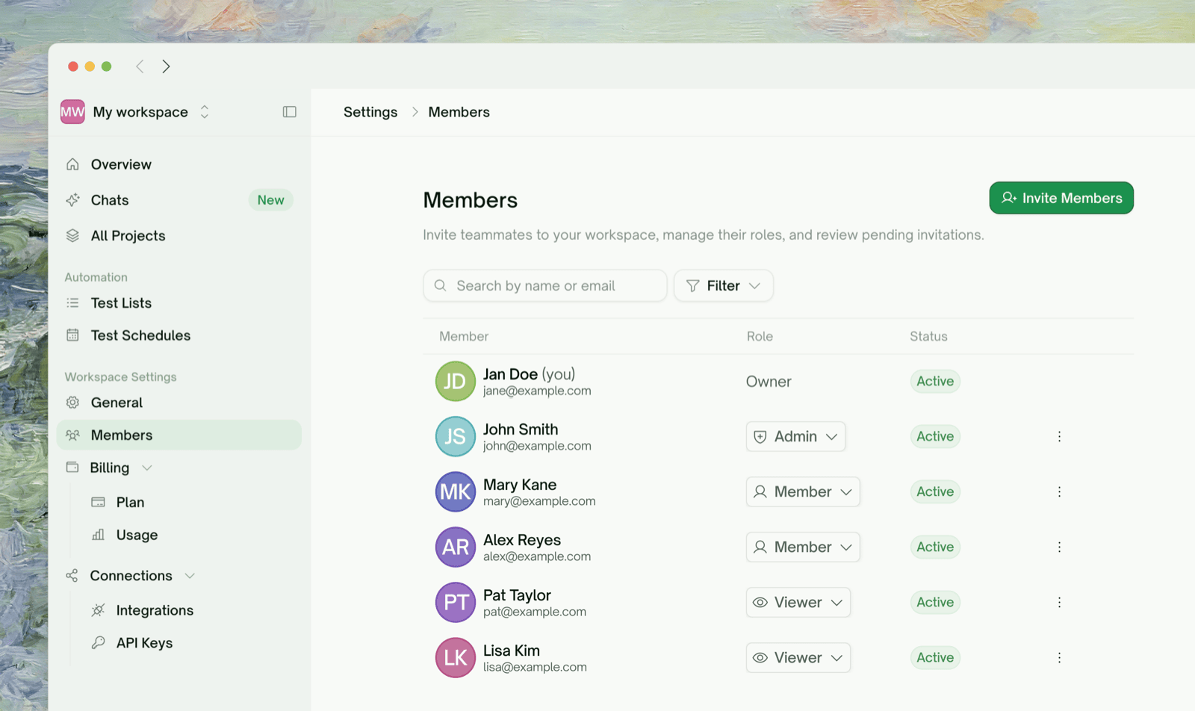Open the more options menu for John Smith
The height and width of the screenshot is (711, 1195).
[x=1059, y=436]
